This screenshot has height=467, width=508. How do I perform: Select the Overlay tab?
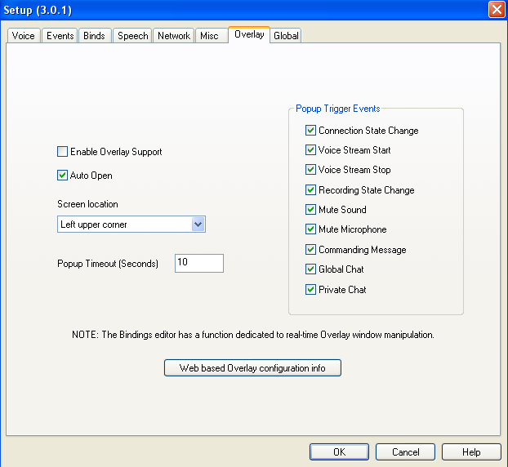click(249, 34)
